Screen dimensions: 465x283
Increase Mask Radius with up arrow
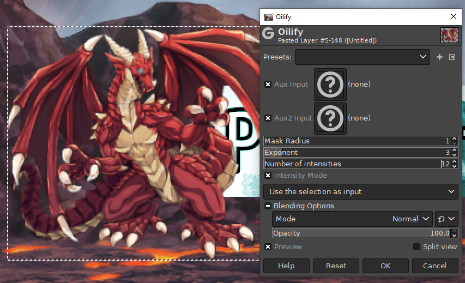click(x=454, y=139)
